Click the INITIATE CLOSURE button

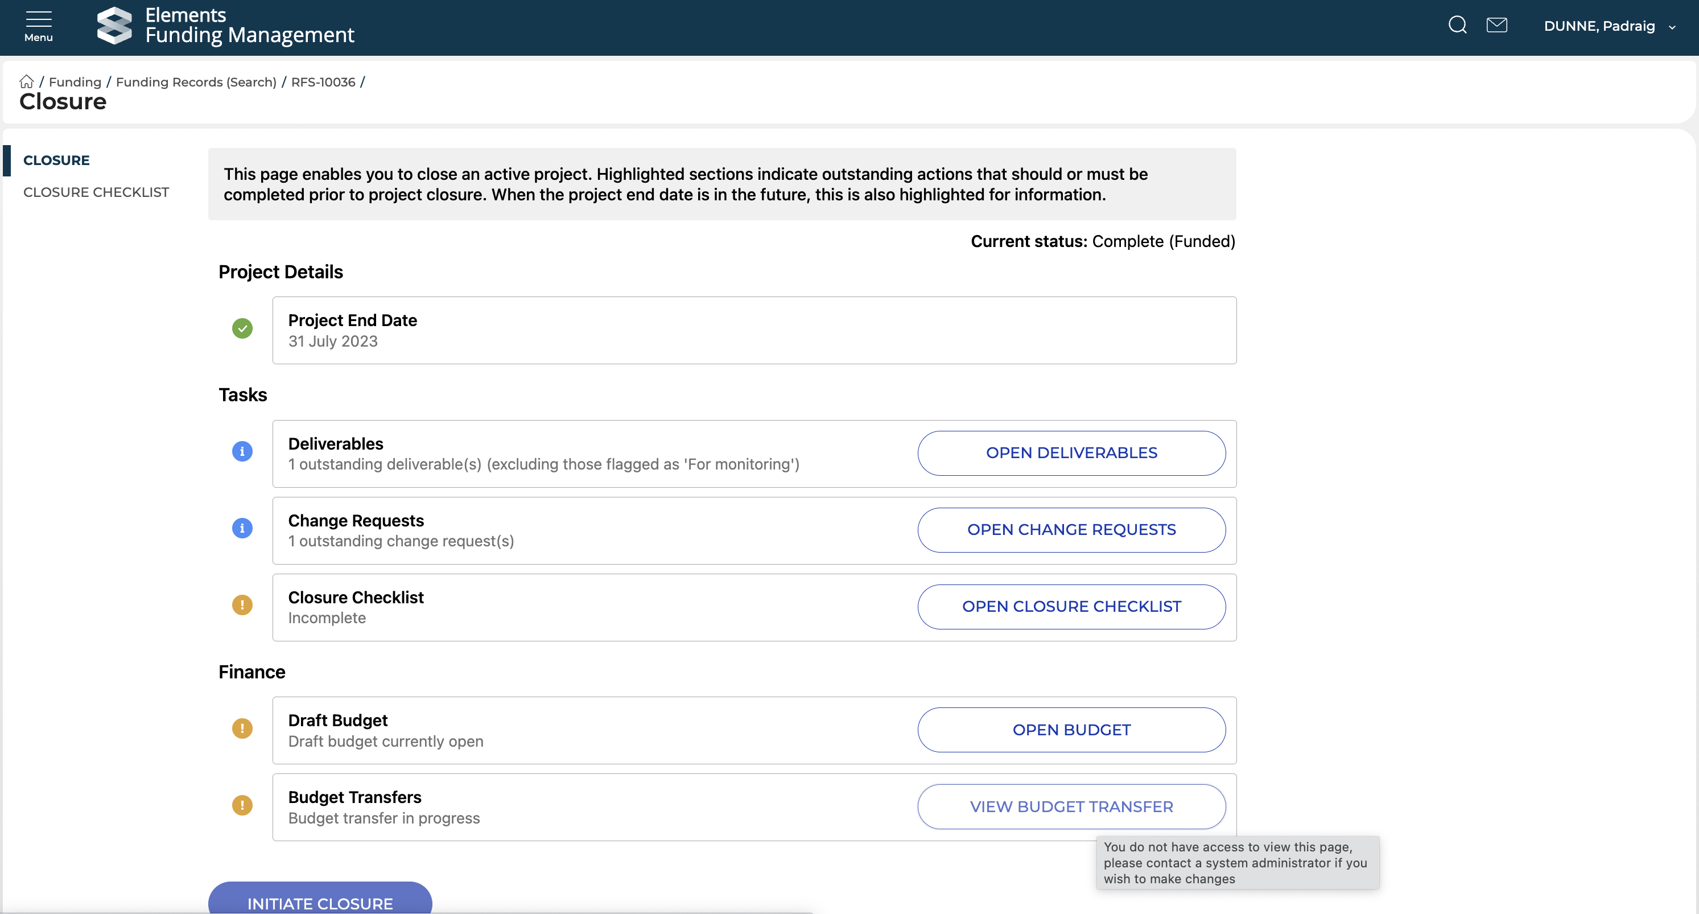pos(320,901)
